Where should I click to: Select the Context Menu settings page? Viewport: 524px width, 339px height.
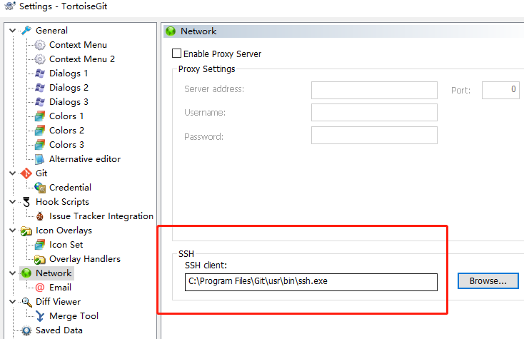(78, 45)
